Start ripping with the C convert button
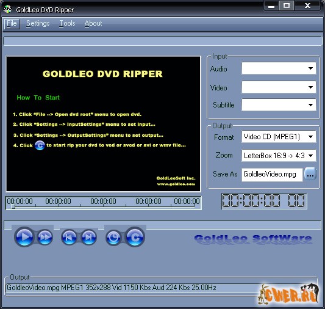Screen dimensions: 325x309 (135, 237)
